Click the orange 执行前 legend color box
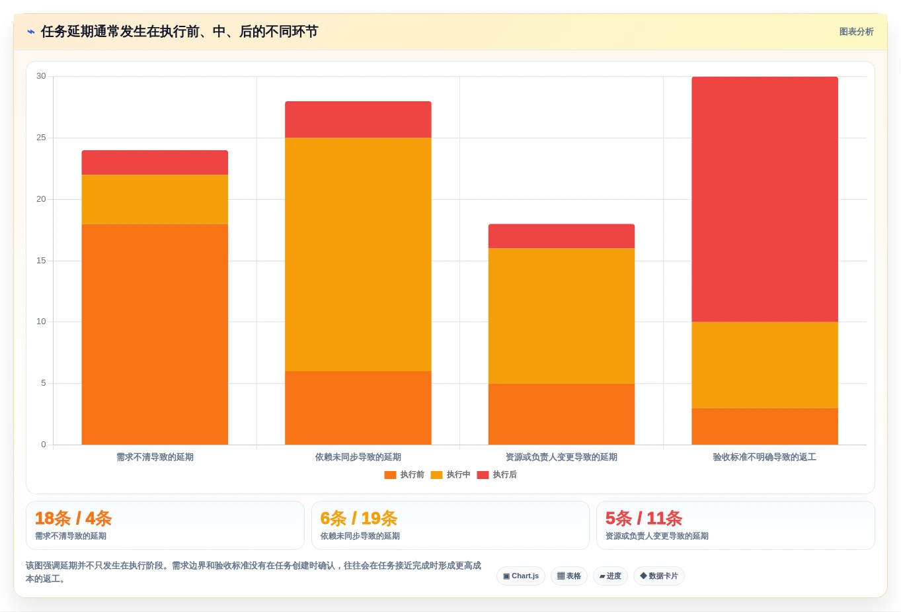The width and height of the screenshot is (901, 612). (x=390, y=475)
